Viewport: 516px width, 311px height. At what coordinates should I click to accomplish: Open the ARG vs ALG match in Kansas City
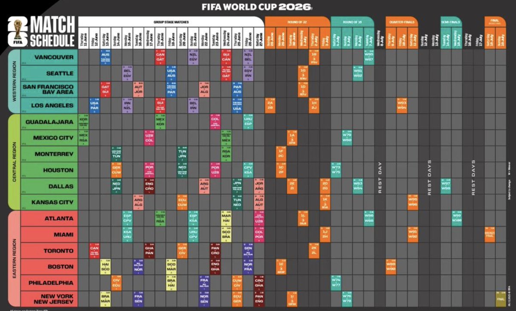click(x=138, y=203)
